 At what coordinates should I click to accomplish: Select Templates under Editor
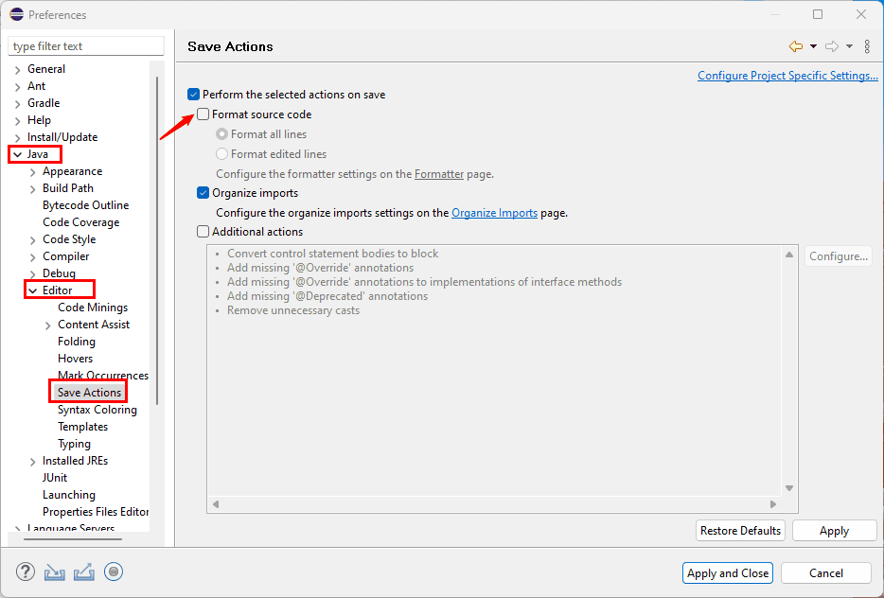83,427
